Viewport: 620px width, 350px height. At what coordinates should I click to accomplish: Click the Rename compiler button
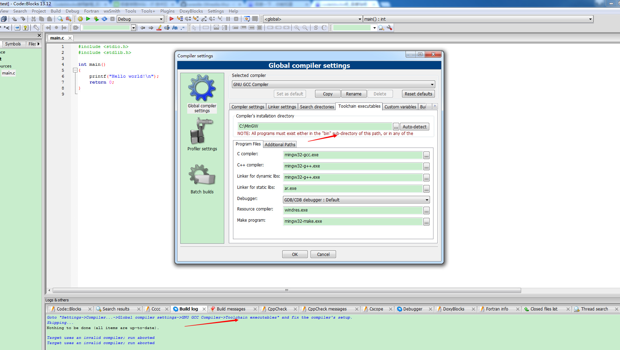point(354,94)
